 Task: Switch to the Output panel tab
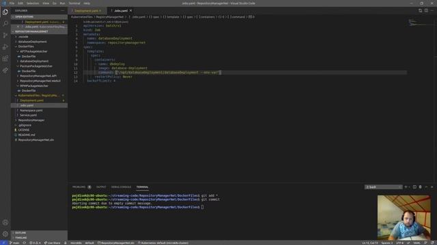101,187
